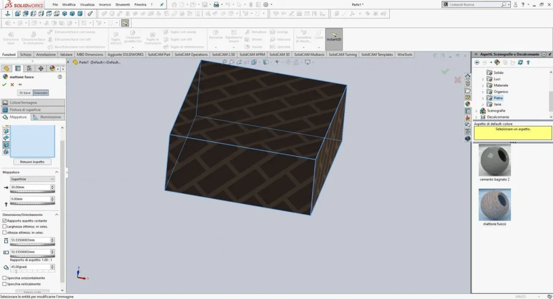The height and width of the screenshot is (299, 553).
Task: Check Specchia orizzontalmente option
Action: click(x=5, y=278)
